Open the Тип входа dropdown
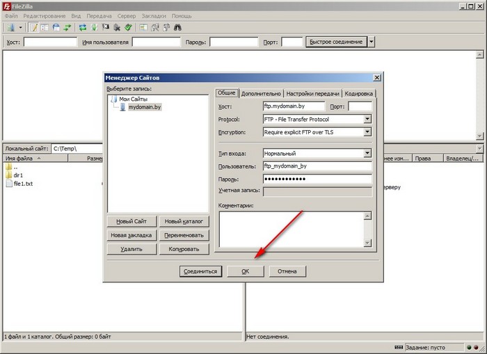This screenshot has width=487, height=354. (x=367, y=153)
